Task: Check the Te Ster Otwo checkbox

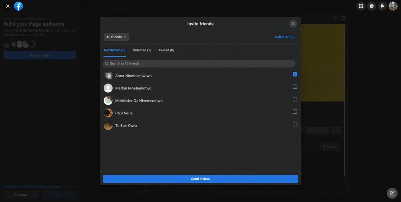Action: click(x=295, y=124)
